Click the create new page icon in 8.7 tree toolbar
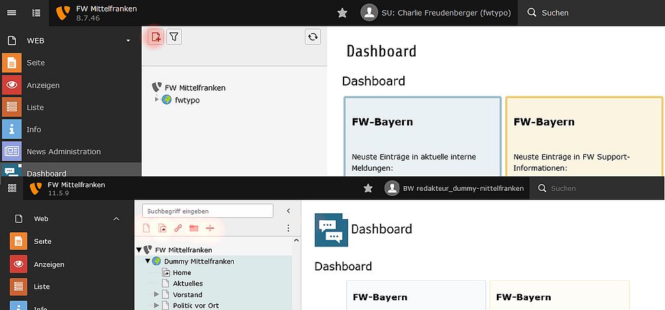 pos(156,37)
